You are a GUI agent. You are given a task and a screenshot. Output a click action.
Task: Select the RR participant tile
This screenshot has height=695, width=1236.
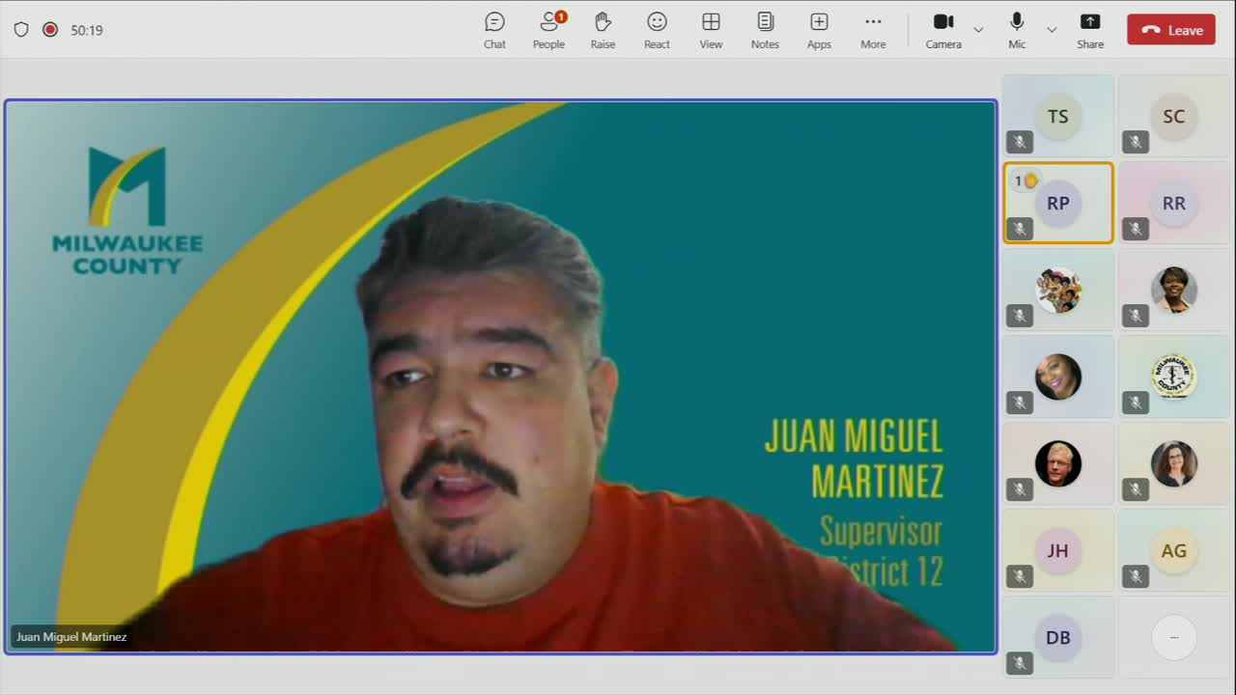point(1174,203)
